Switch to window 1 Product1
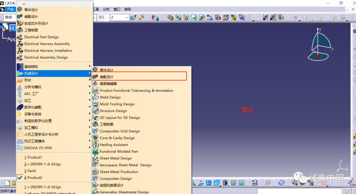Viewport: 356px width, 194px height. point(54,157)
